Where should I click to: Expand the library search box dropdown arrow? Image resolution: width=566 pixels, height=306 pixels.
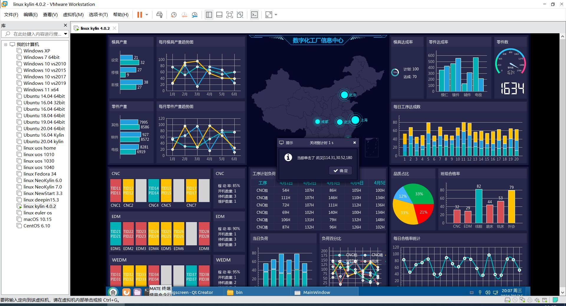(x=65, y=34)
